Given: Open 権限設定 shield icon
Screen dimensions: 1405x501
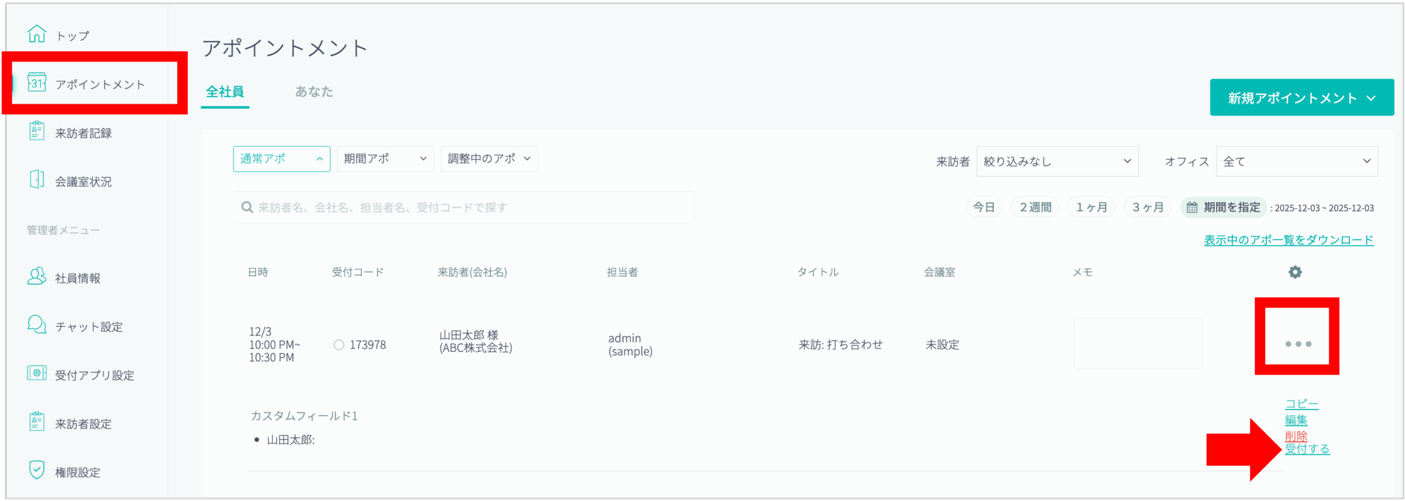Looking at the screenshot, I should tap(37, 471).
